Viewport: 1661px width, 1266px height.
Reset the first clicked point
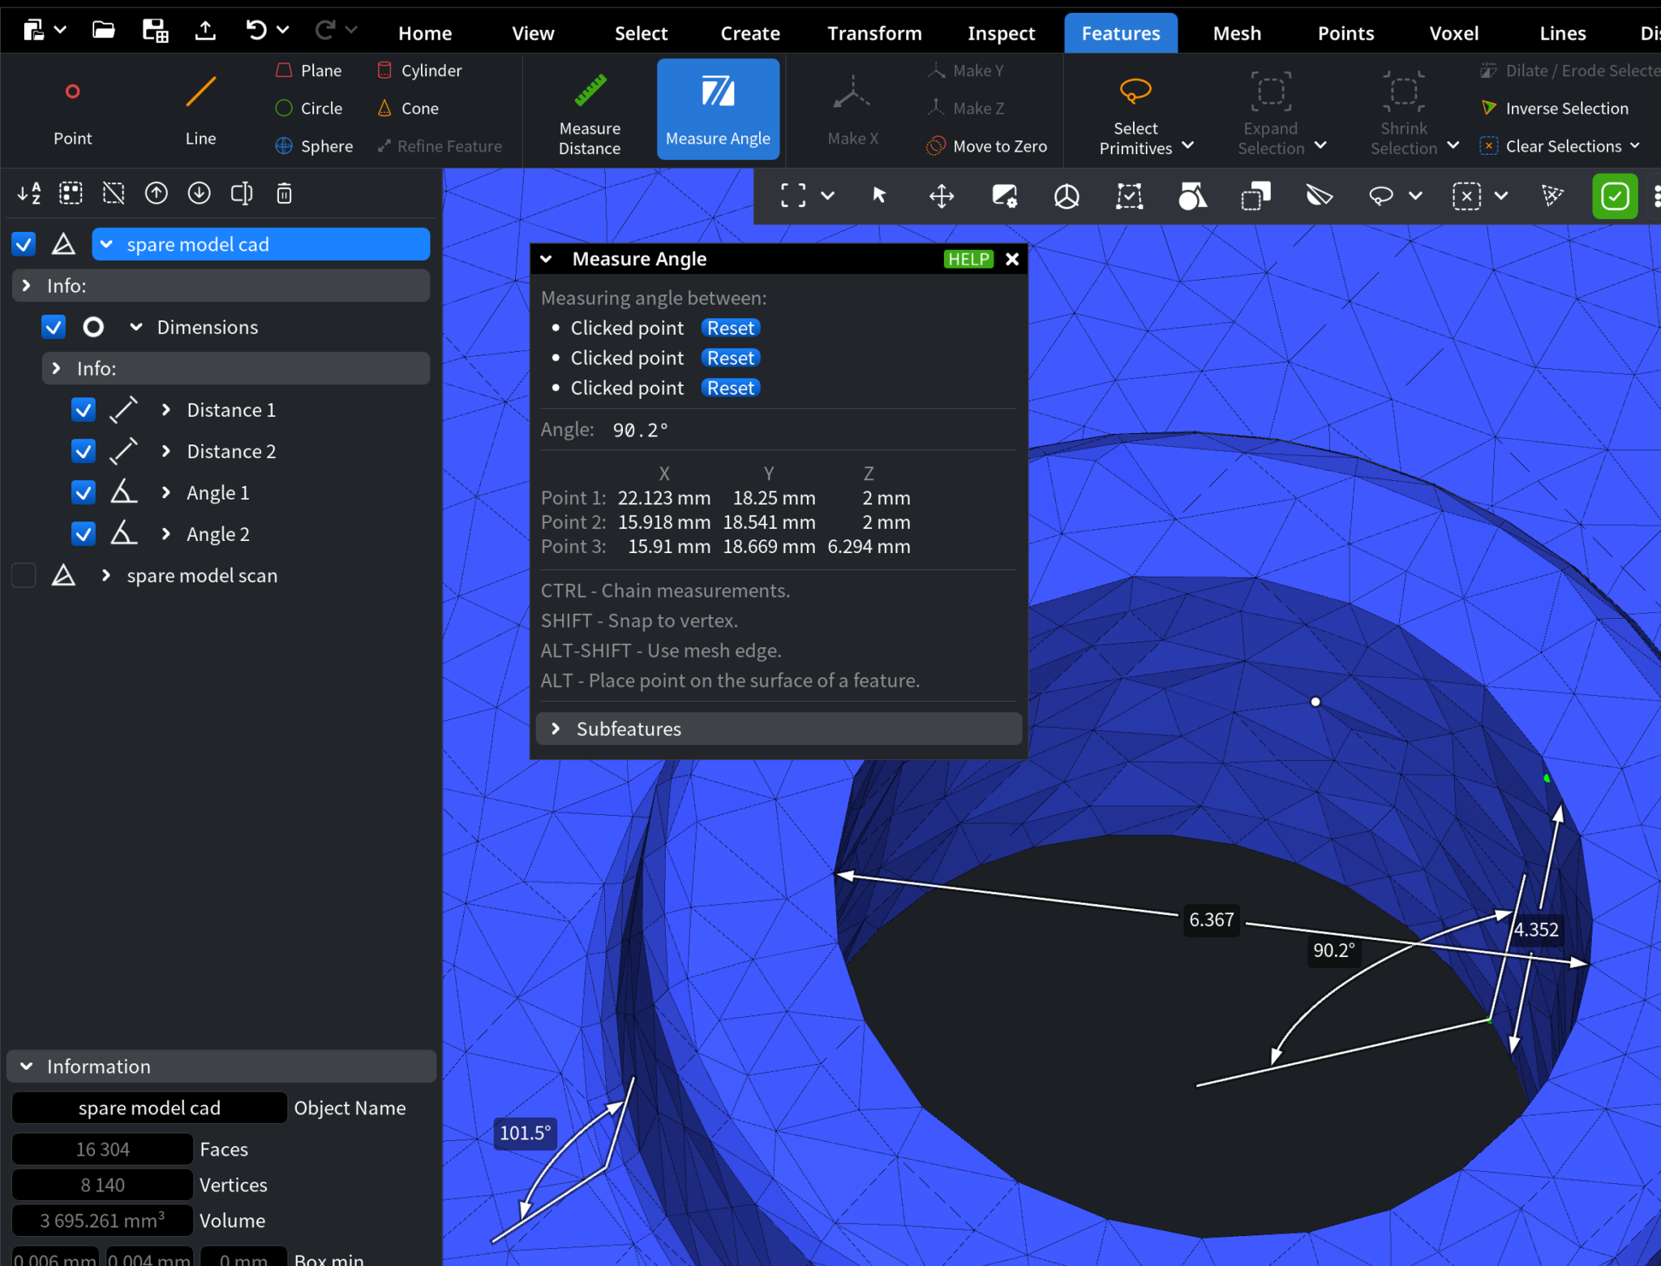[x=730, y=328]
